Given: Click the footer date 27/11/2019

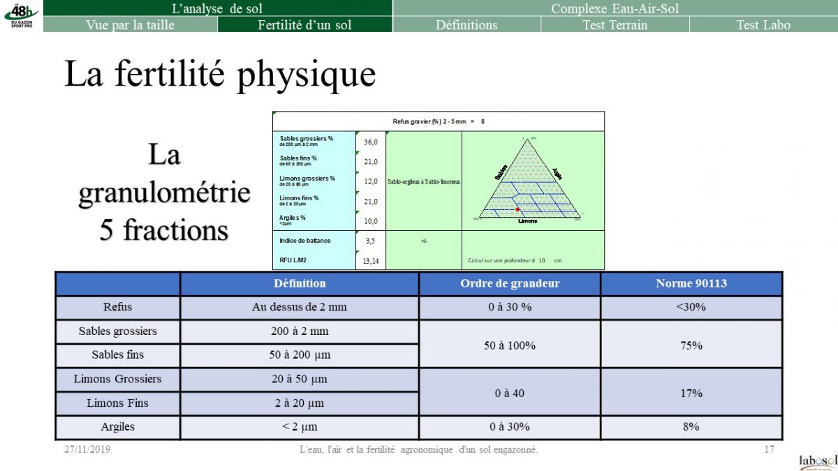Looking at the screenshot, I should tap(87, 450).
